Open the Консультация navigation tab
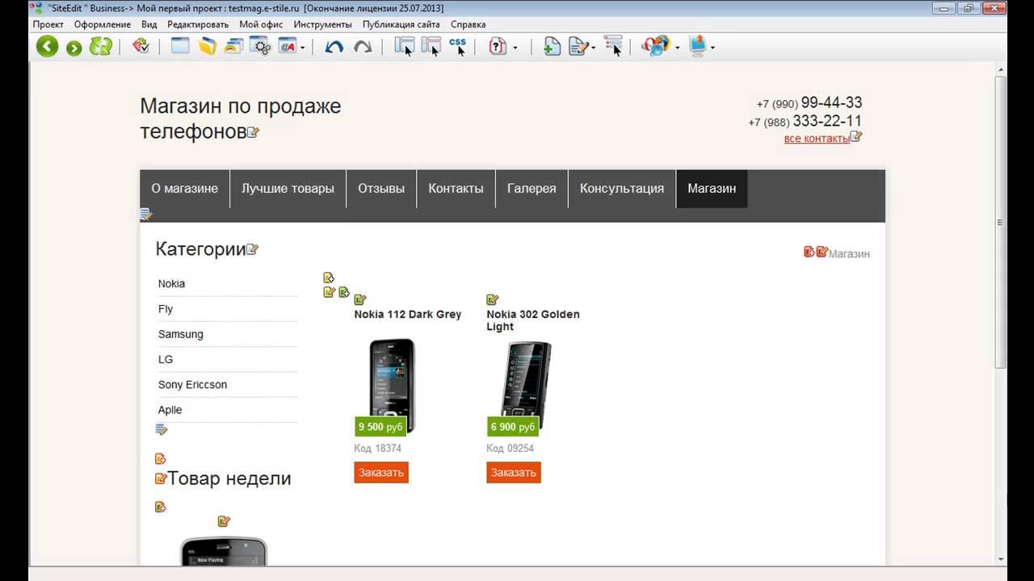 tap(622, 188)
